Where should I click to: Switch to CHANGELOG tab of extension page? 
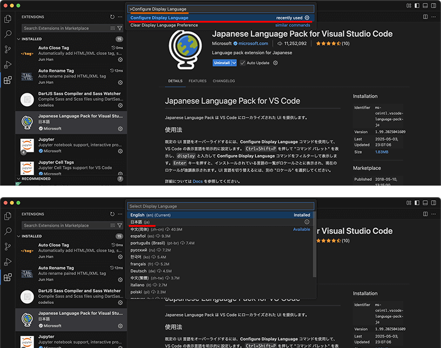click(223, 81)
